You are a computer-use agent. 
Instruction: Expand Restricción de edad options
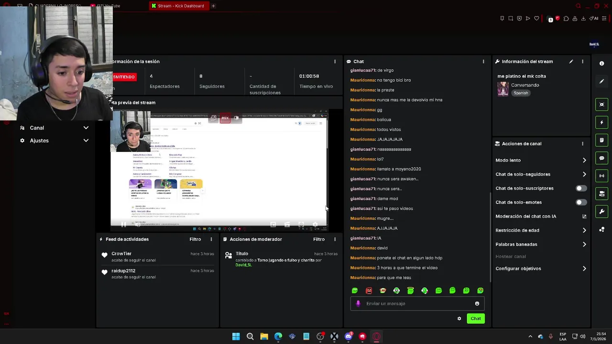[x=584, y=230]
